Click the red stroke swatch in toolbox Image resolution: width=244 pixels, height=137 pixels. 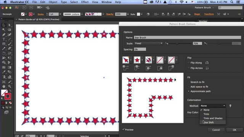click(x=8, y=96)
